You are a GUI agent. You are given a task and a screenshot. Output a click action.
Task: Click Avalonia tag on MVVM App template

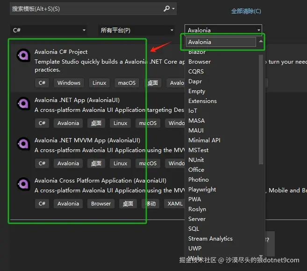68,163
